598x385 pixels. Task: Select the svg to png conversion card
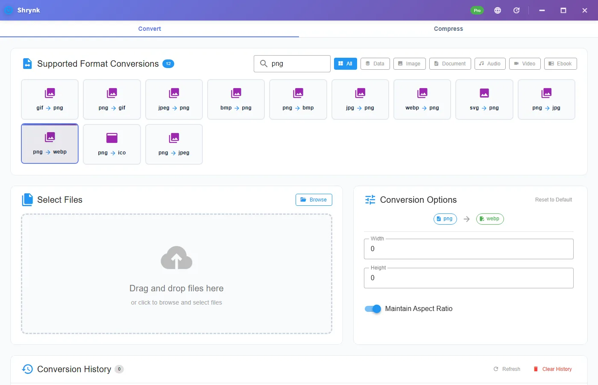coord(484,99)
